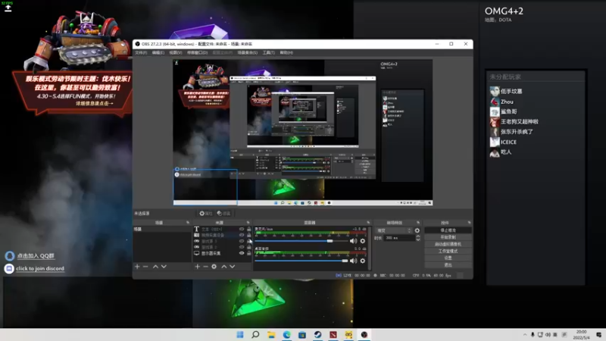Move the scene up in the scenes panel

click(155, 267)
